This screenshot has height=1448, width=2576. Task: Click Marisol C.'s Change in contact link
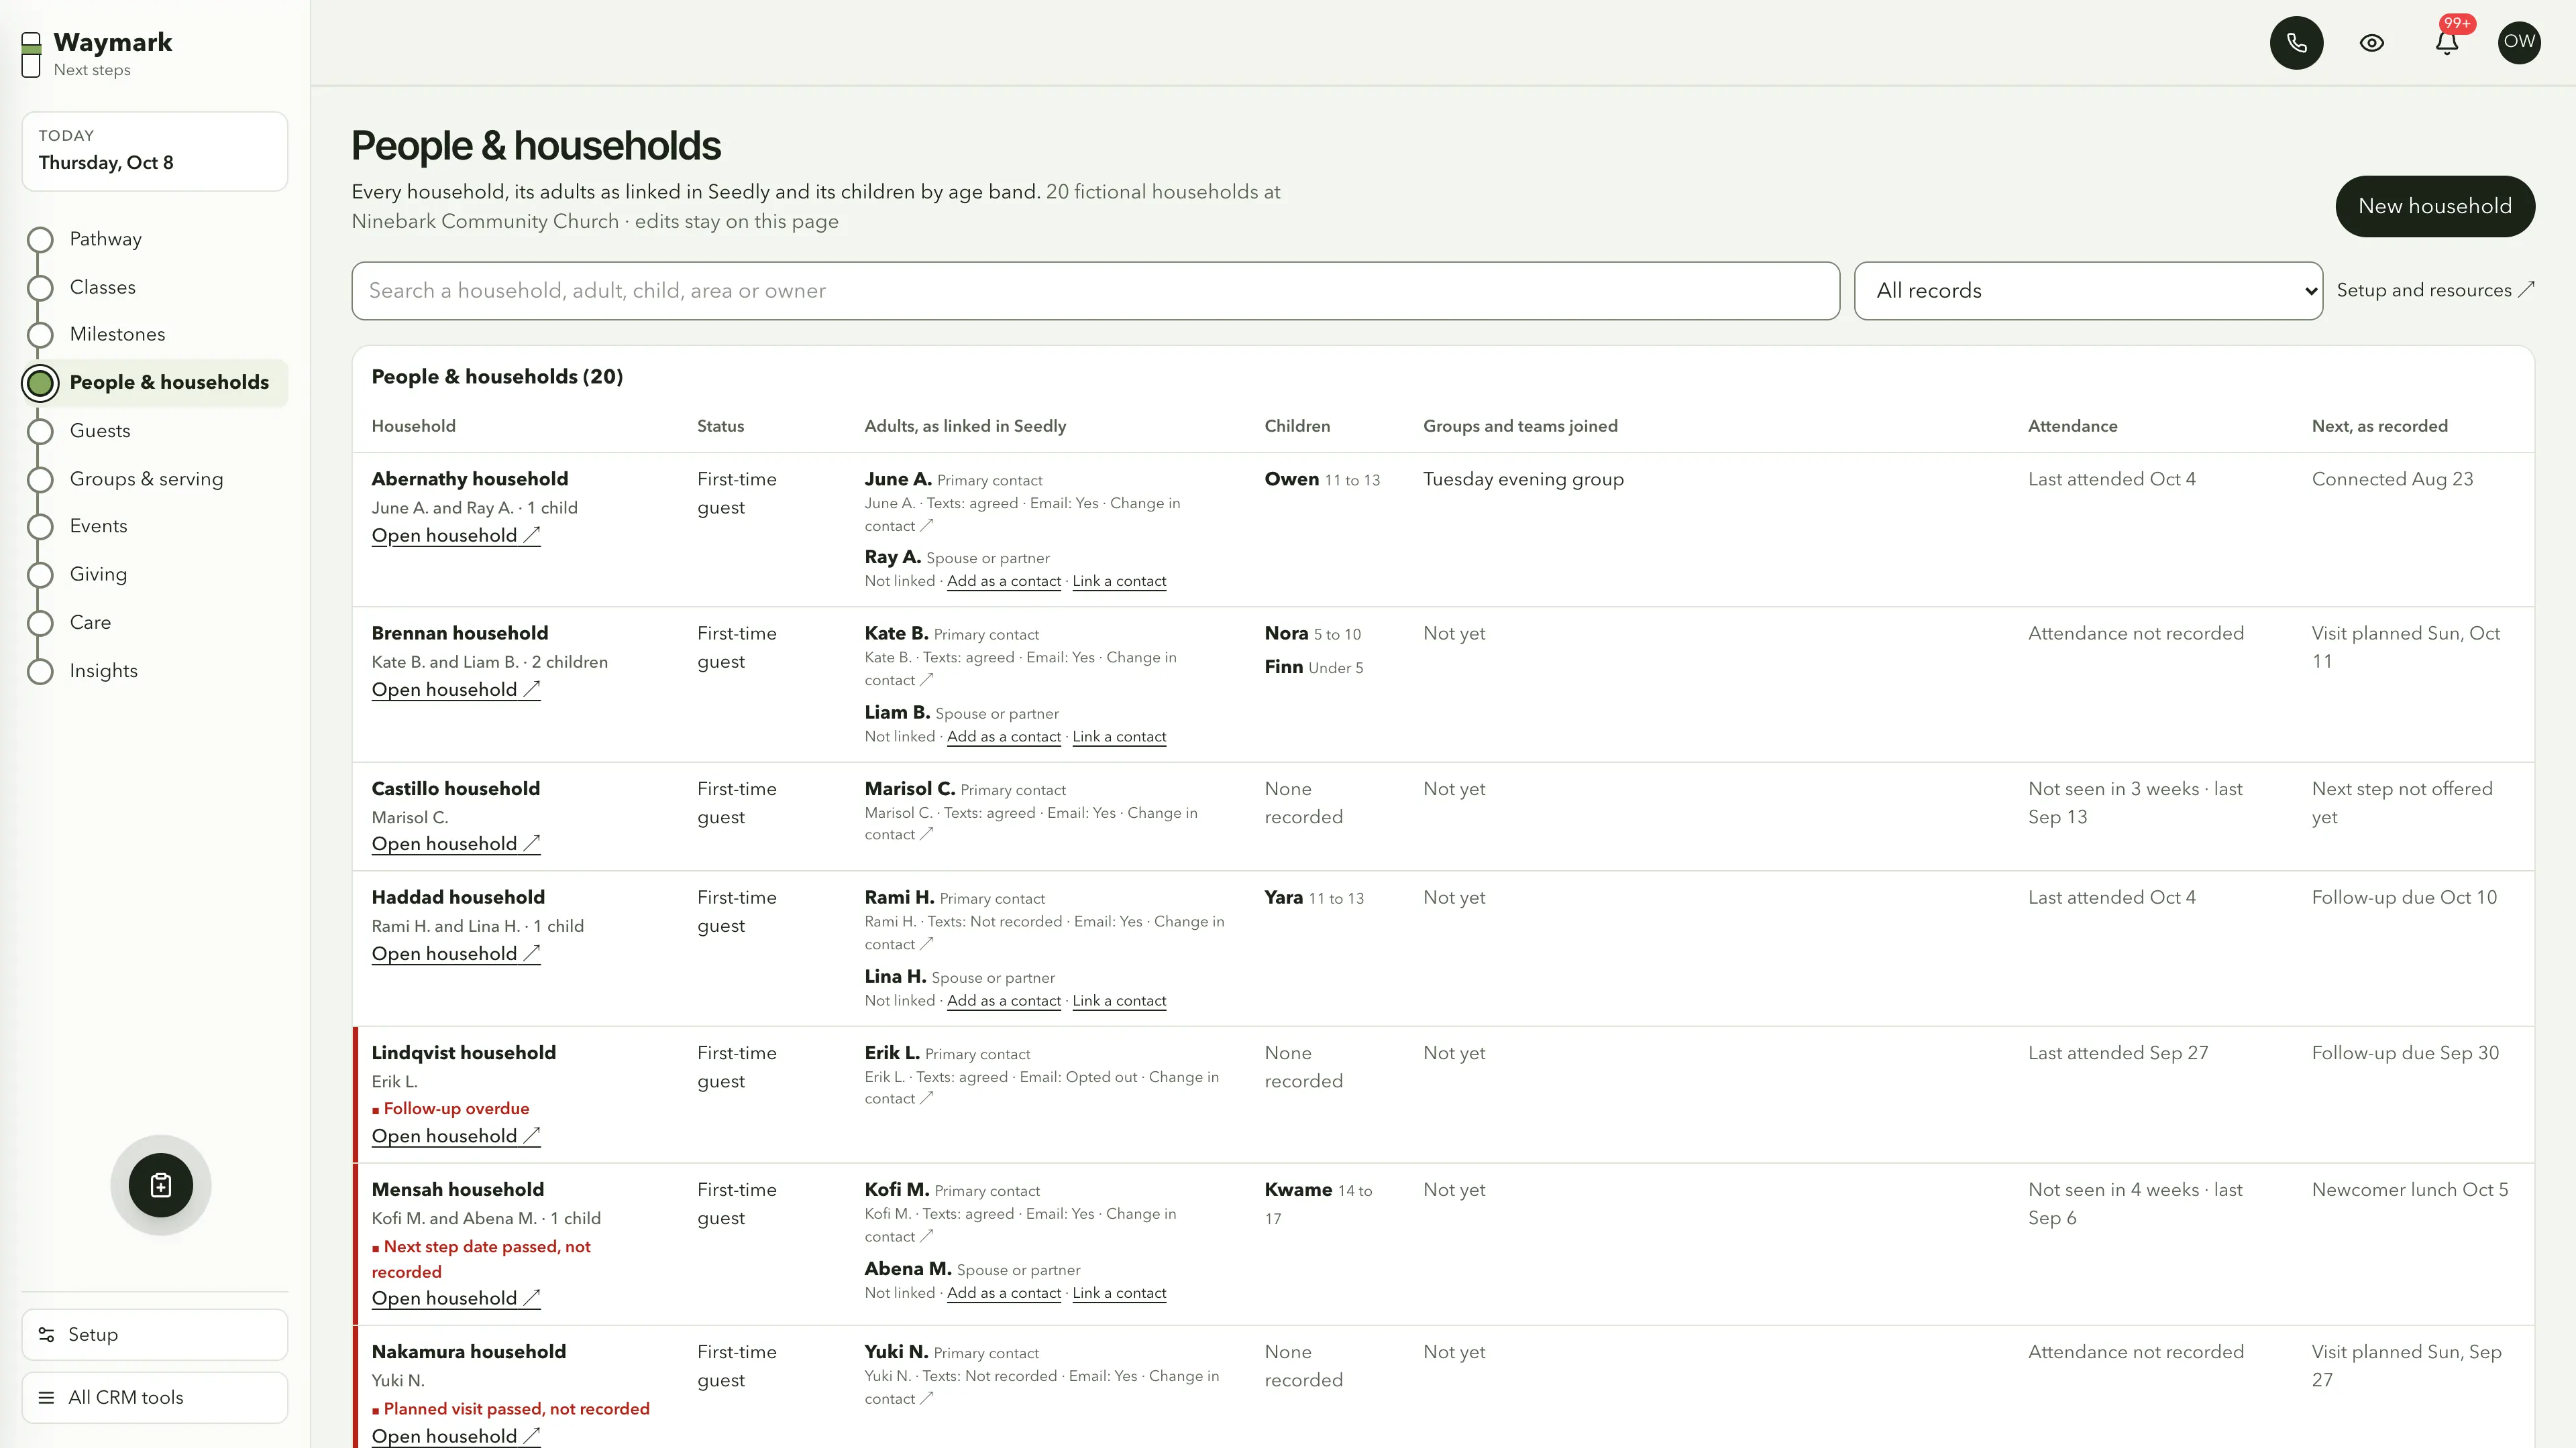coord(1031,825)
